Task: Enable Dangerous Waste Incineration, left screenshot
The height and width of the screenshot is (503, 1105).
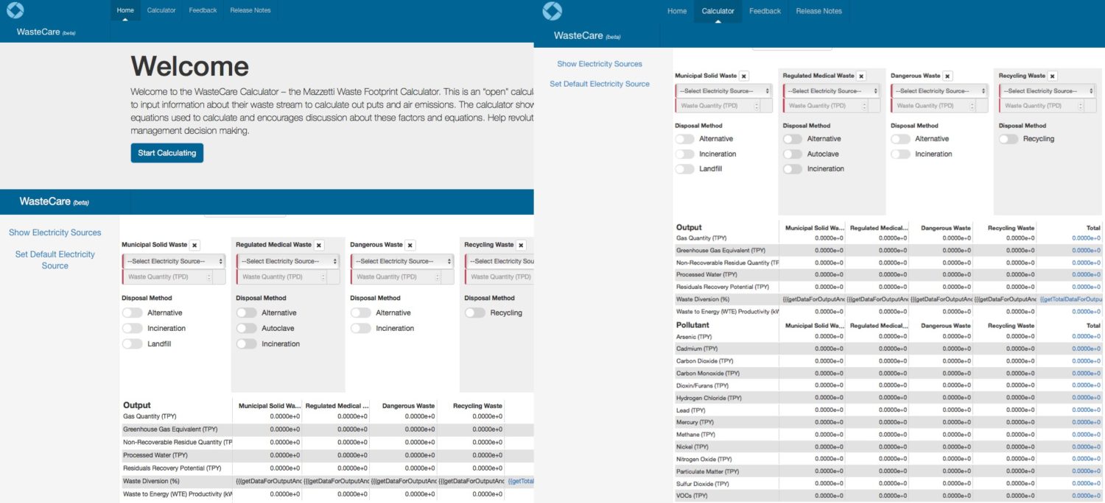Action: [360, 328]
